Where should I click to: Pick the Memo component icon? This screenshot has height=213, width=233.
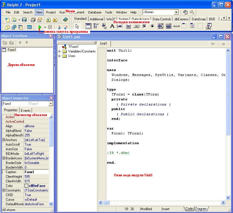tap(128, 26)
